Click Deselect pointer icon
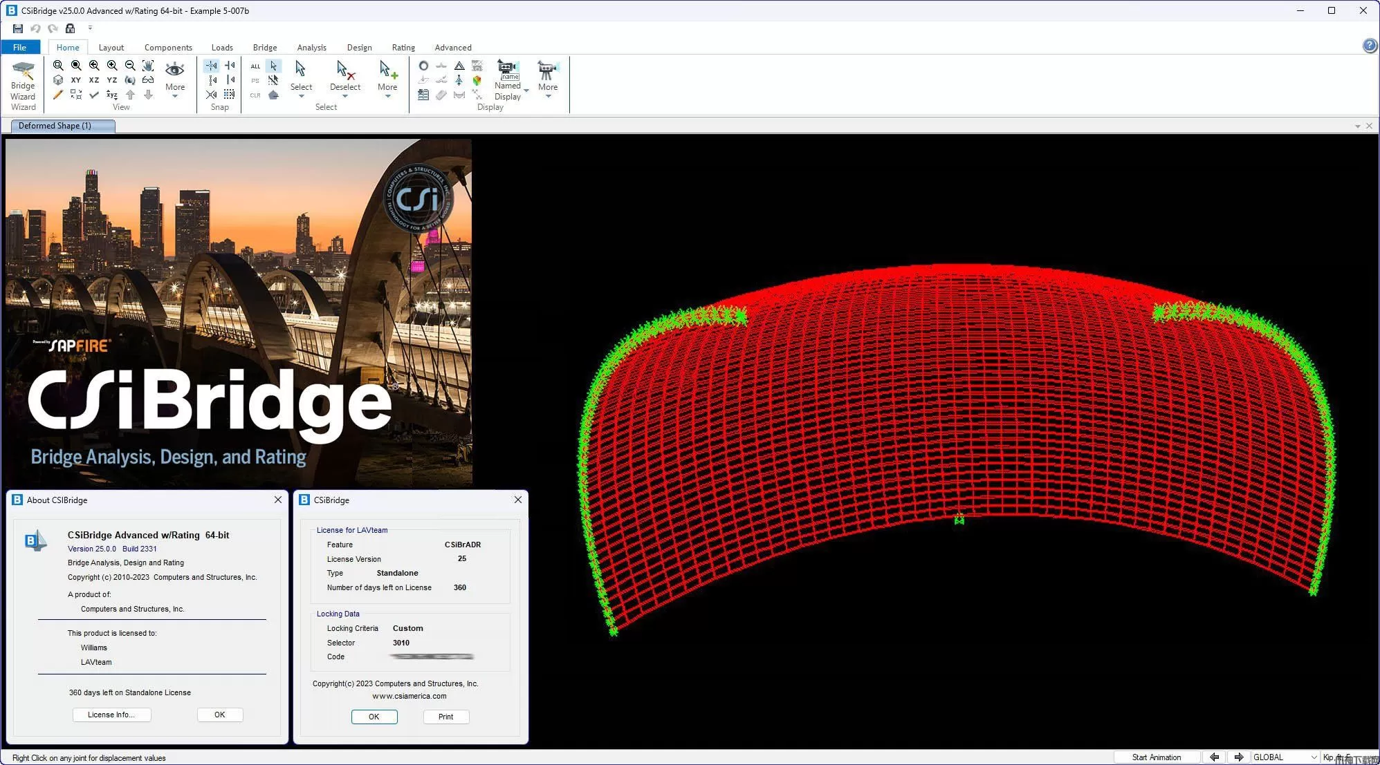This screenshot has height=765, width=1380. pos(344,70)
